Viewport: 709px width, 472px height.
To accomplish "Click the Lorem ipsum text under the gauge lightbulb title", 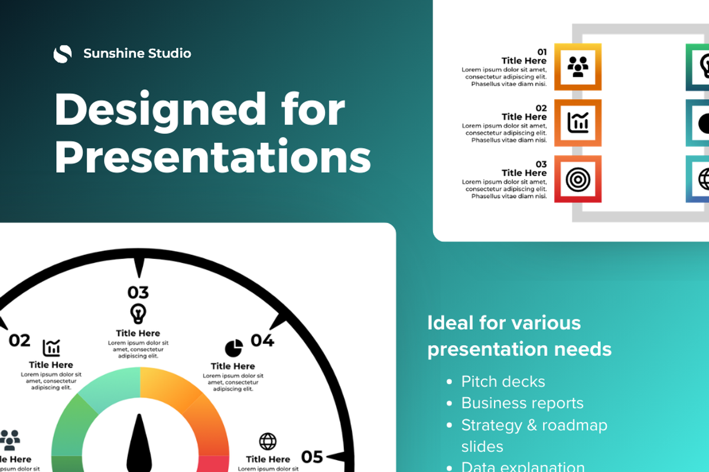I will click(138, 349).
